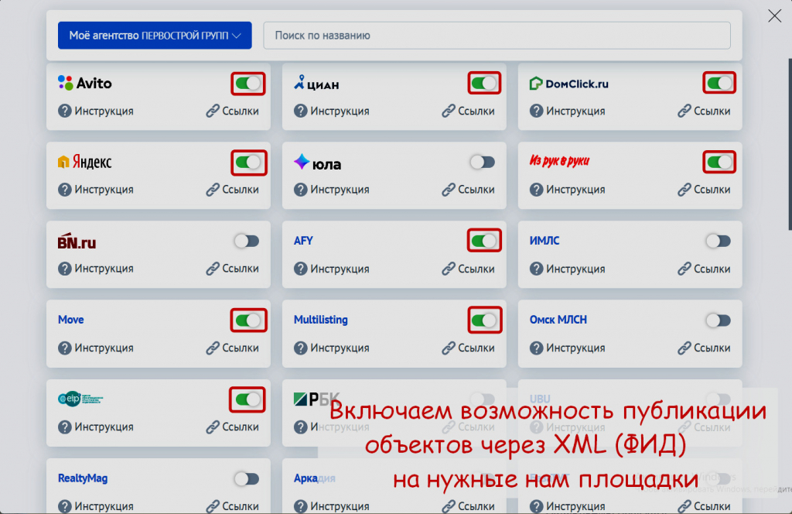Toggle off Из рук в руки
The width and height of the screenshot is (792, 514).
(719, 163)
